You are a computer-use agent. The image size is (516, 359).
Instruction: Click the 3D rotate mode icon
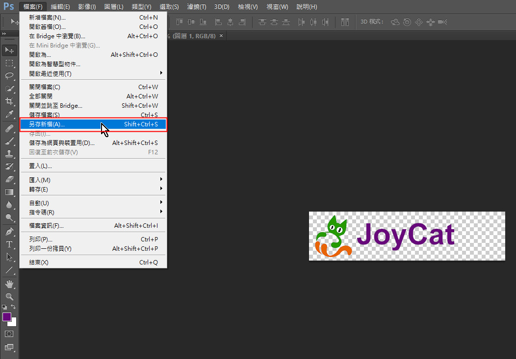[395, 22]
